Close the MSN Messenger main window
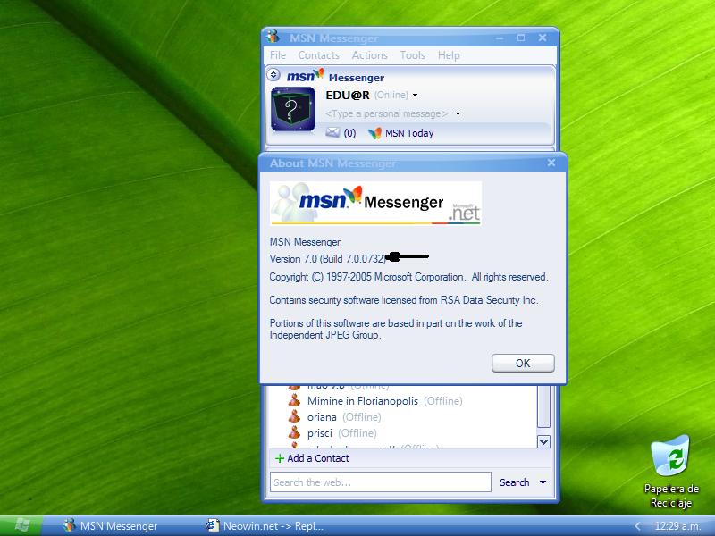This screenshot has width=715, height=536. coord(543,38)
